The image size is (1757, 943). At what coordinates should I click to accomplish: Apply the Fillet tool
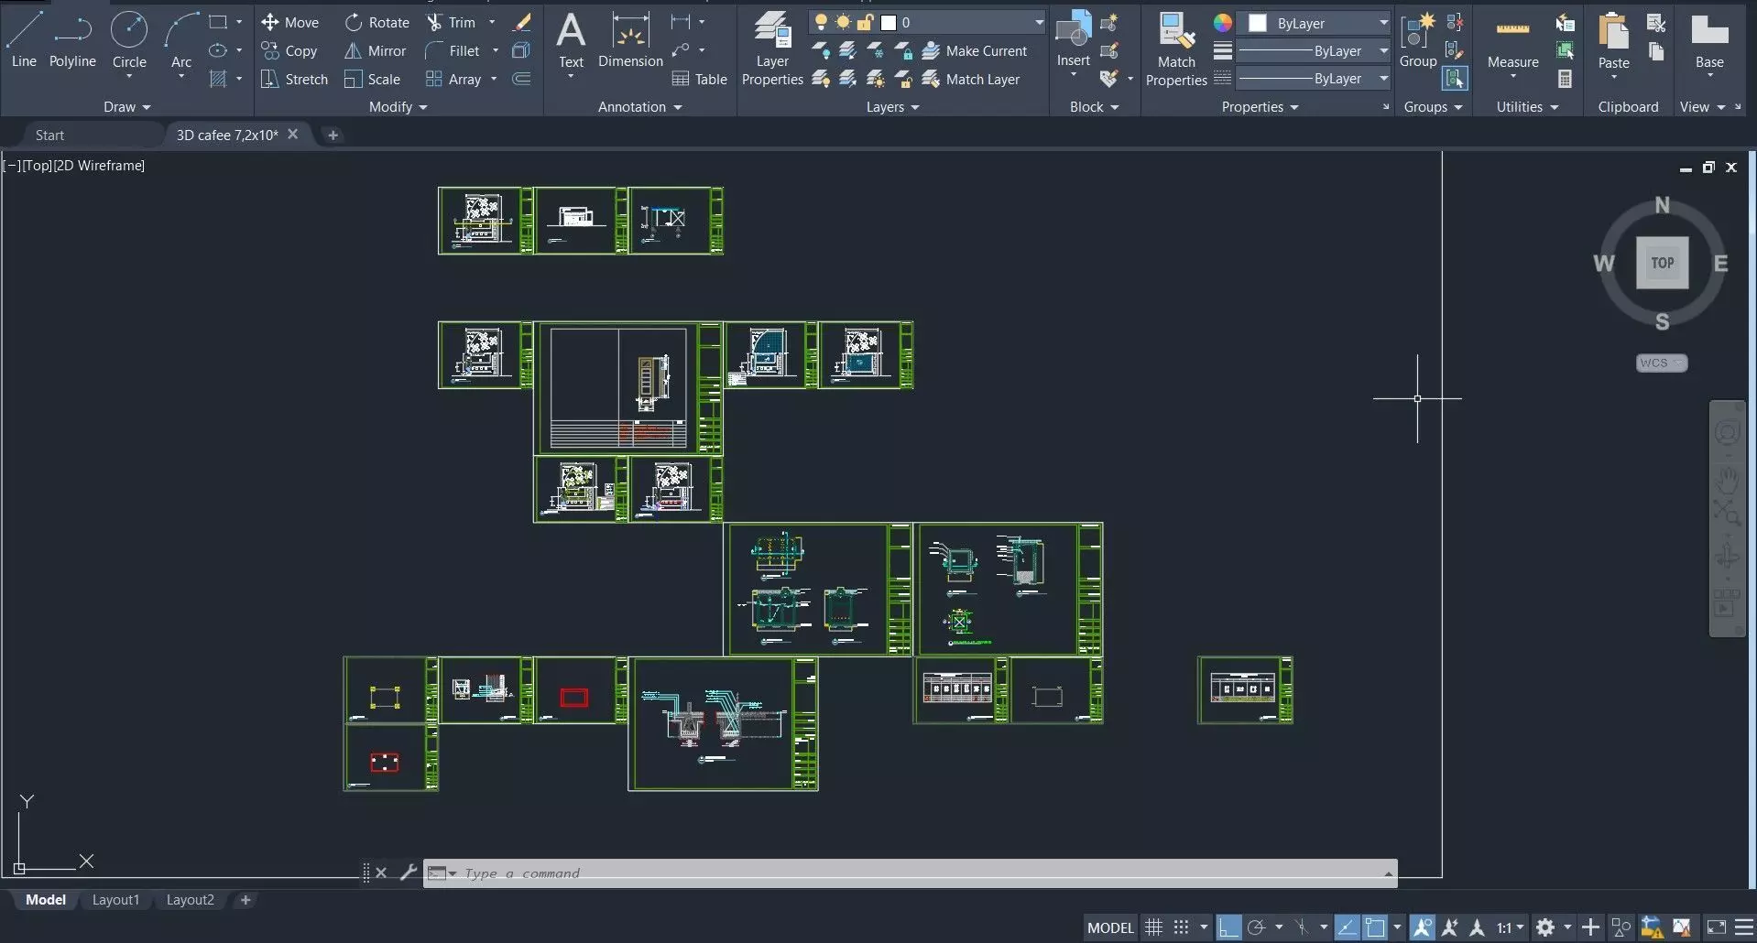453,50
